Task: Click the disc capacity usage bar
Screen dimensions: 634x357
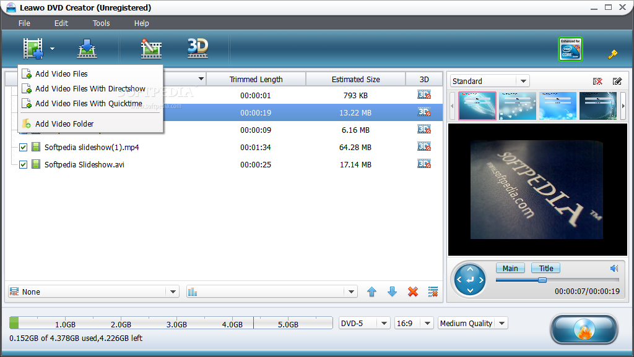Action: pos(171,323)
